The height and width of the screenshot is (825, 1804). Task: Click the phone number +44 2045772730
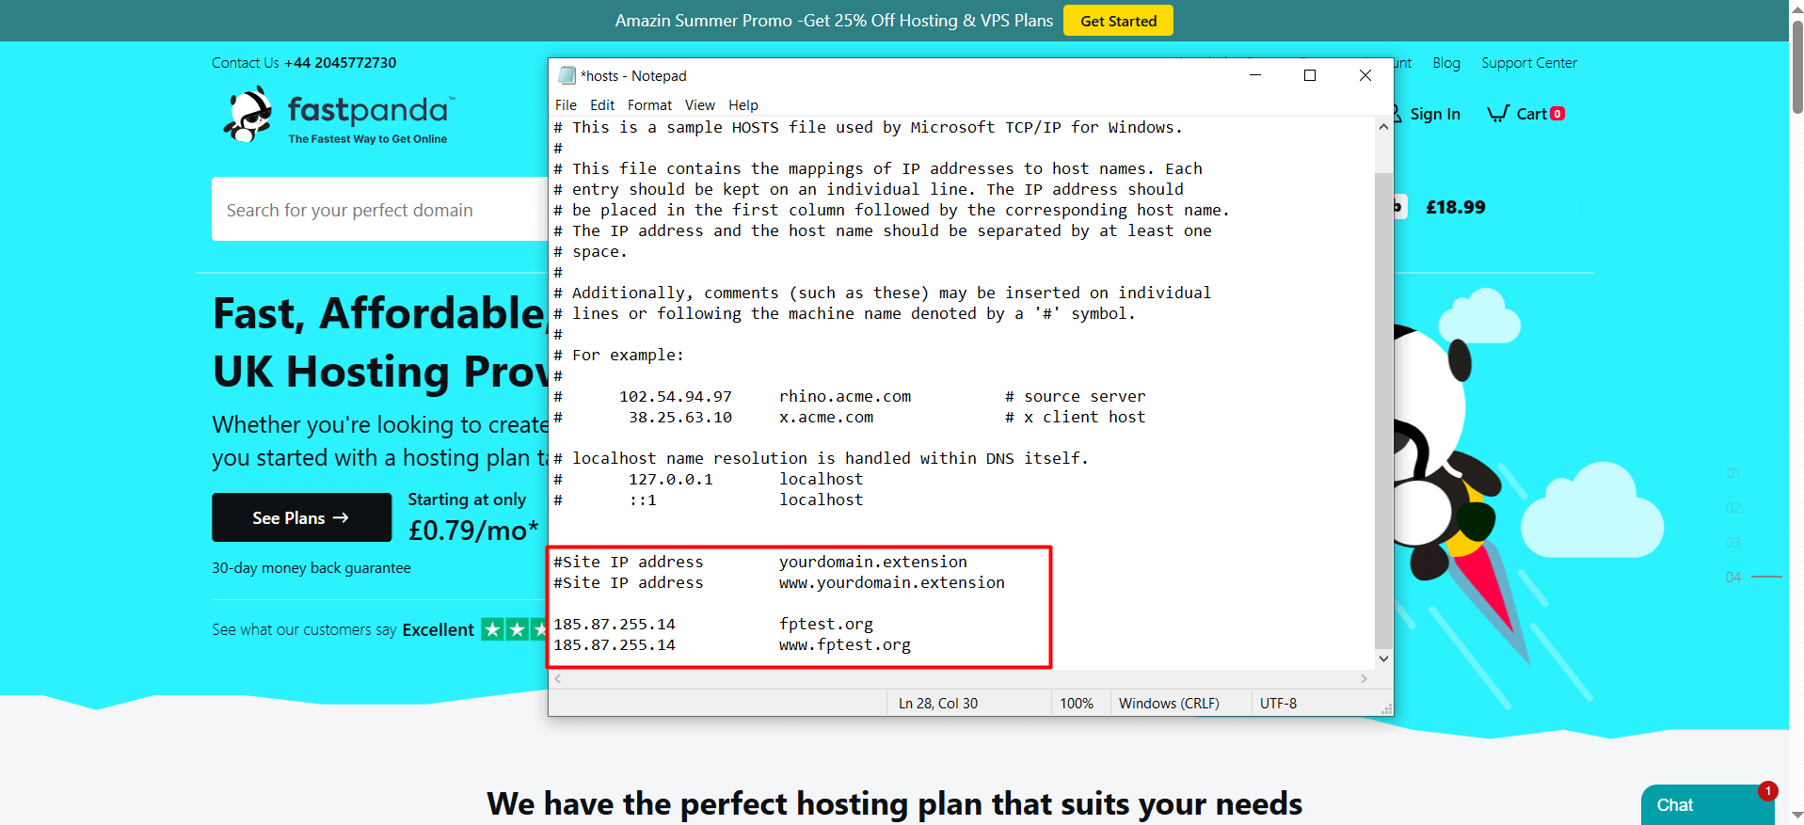(341, 63)
